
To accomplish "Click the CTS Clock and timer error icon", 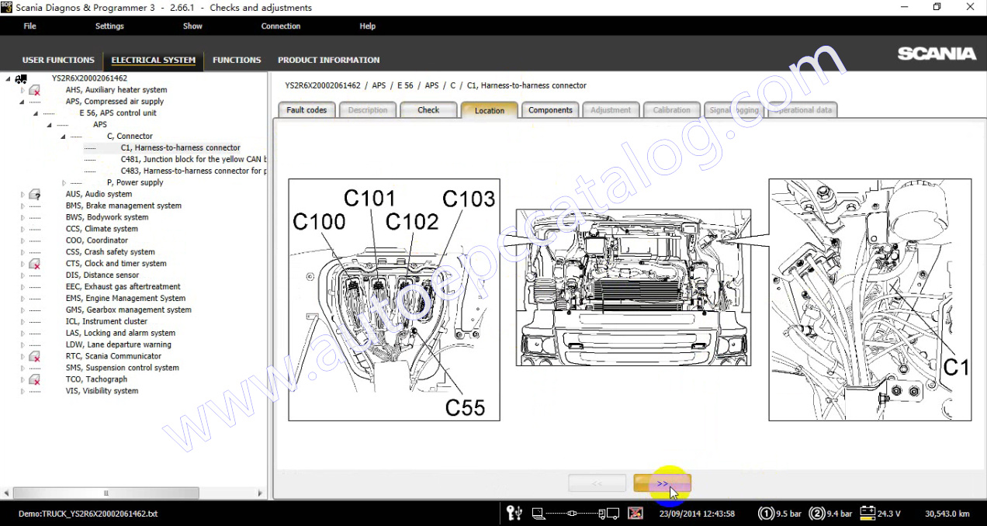I will [x=34, y=264].
